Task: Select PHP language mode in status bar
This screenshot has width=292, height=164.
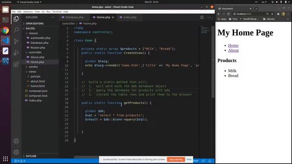Action: pyautogui.click(x=196, y=161)
